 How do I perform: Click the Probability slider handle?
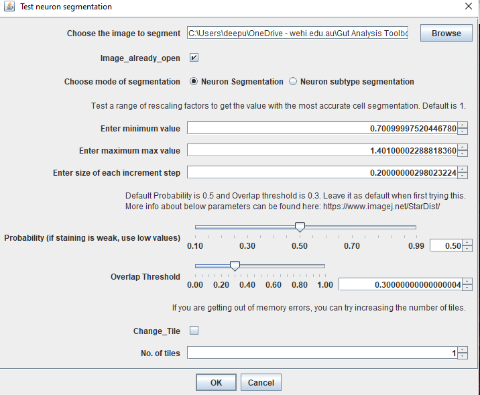tap(300, 227)
